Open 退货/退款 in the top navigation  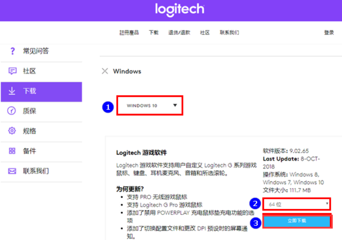[179, 33]
